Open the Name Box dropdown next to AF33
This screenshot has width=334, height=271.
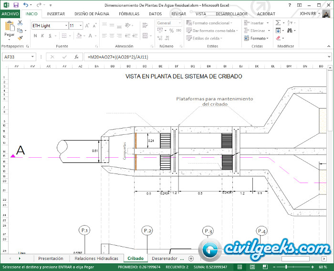(33, 57)
